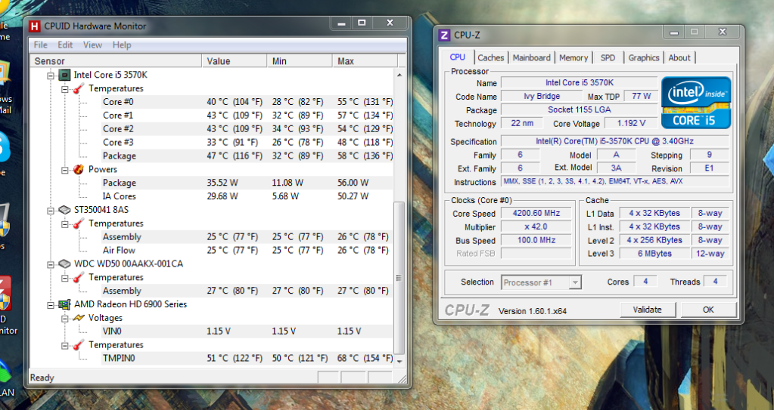Click the Intel Core i5 3570K processor icon
Viewport: 774px width, 410px height.
point(64,75)
